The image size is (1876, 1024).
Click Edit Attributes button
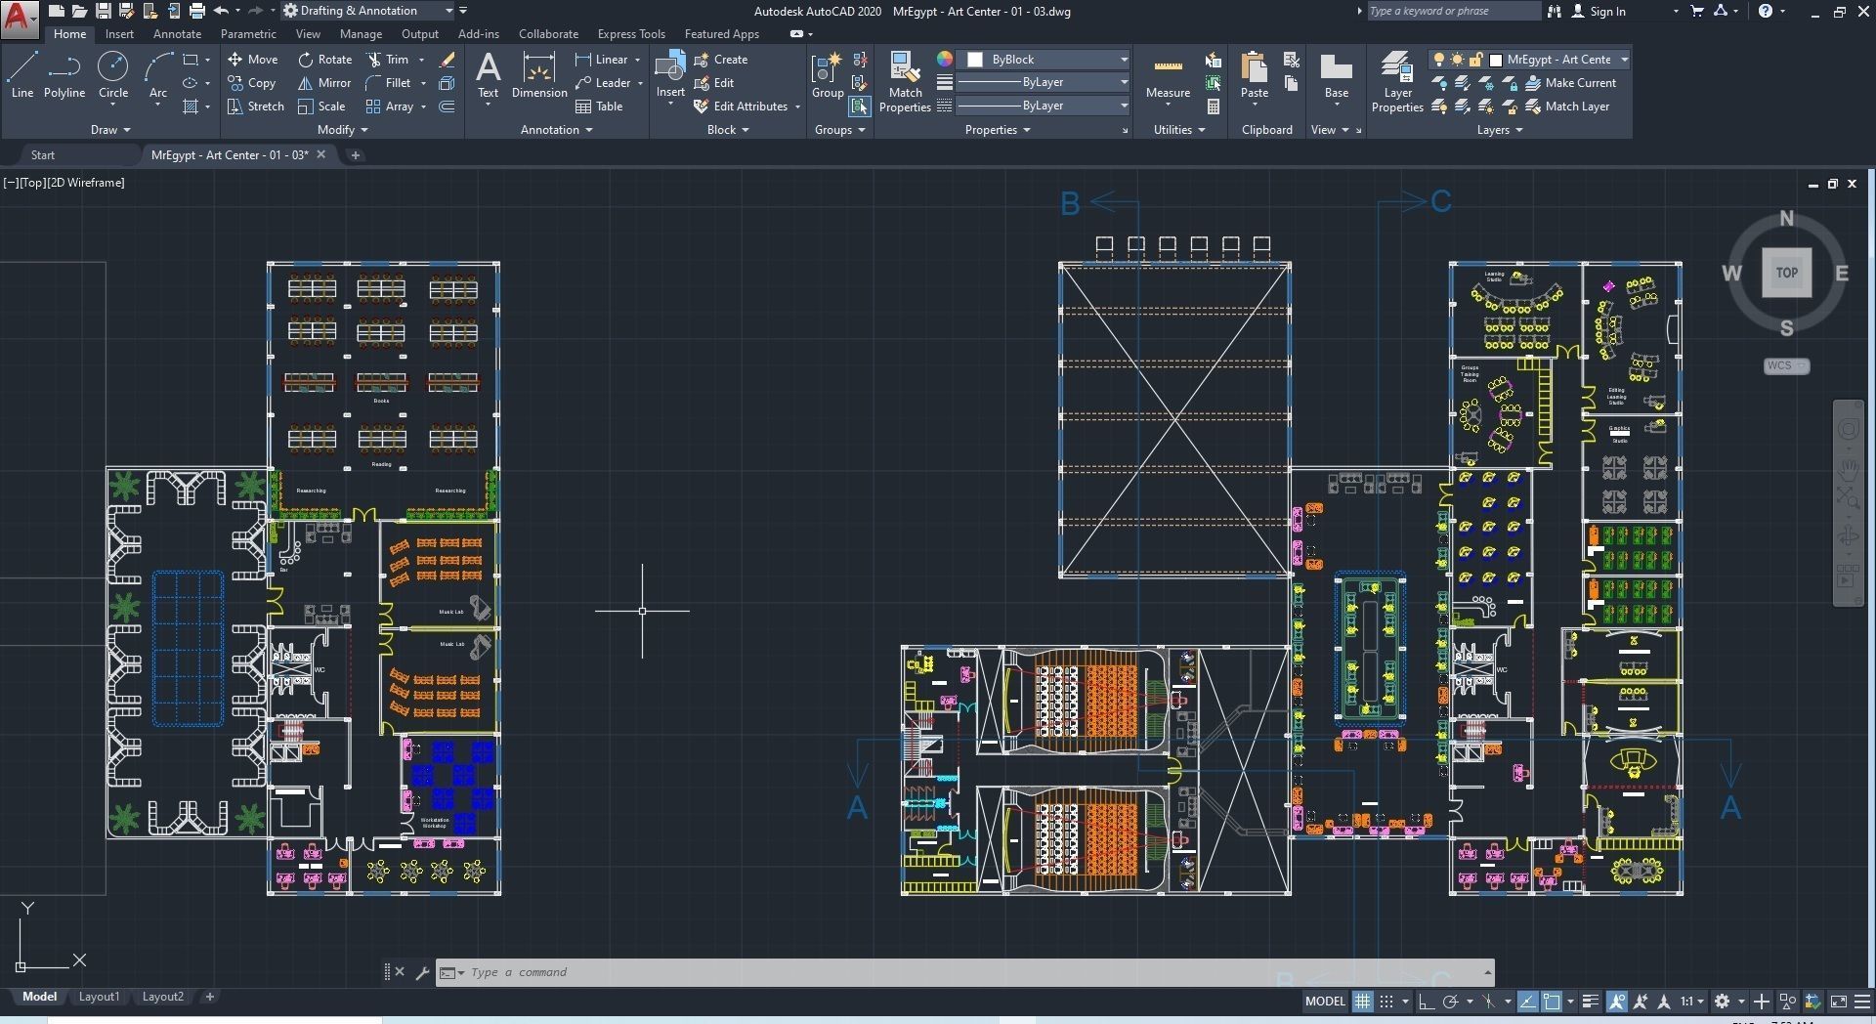pyautogui.click(x=741, y=107)
